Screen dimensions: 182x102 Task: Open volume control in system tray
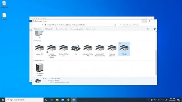coord(162,100)
